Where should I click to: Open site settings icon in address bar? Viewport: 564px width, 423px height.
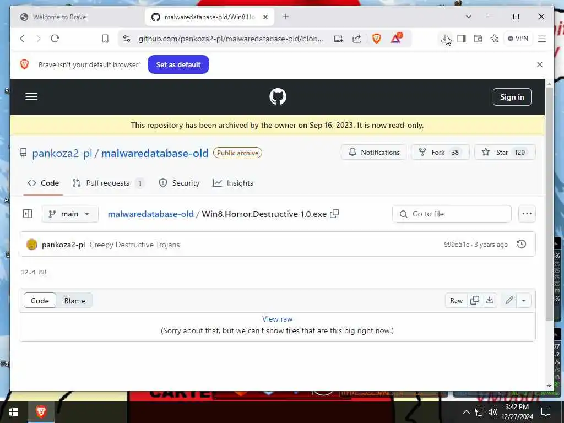click(127, 39)
